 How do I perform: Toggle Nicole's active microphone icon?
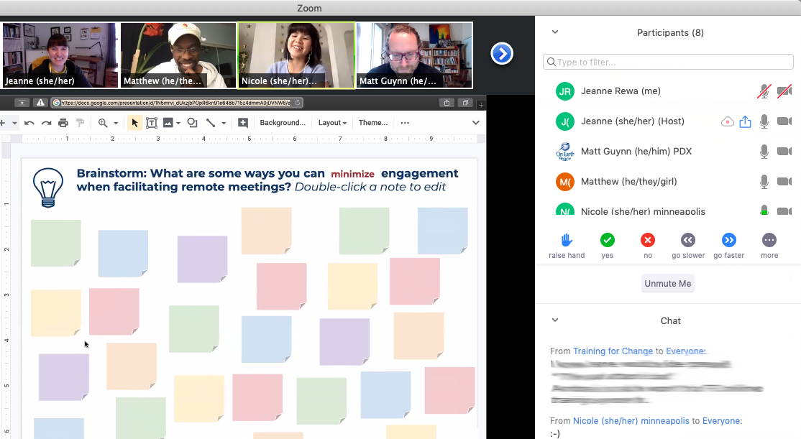(764, 211)
